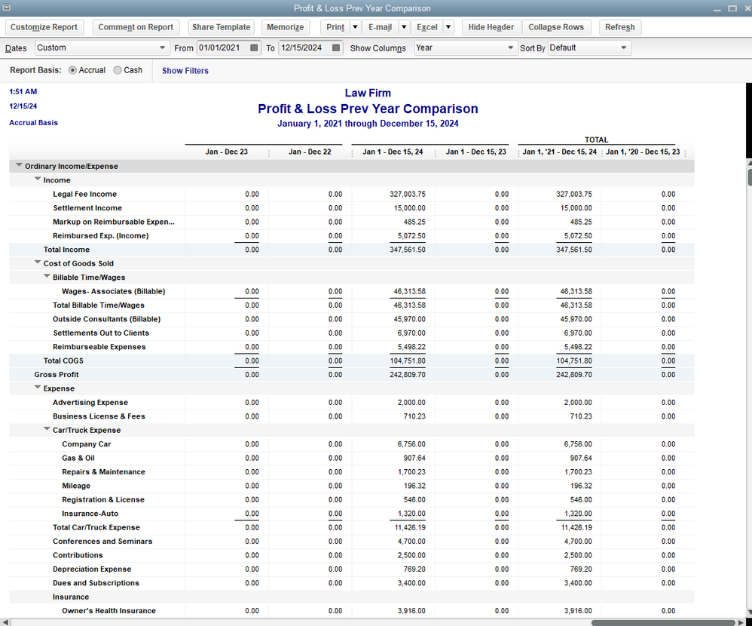The height and width of the screenshot is (626, 752).
Task: Open the From date calendar picker
Action: click(254, 48)
